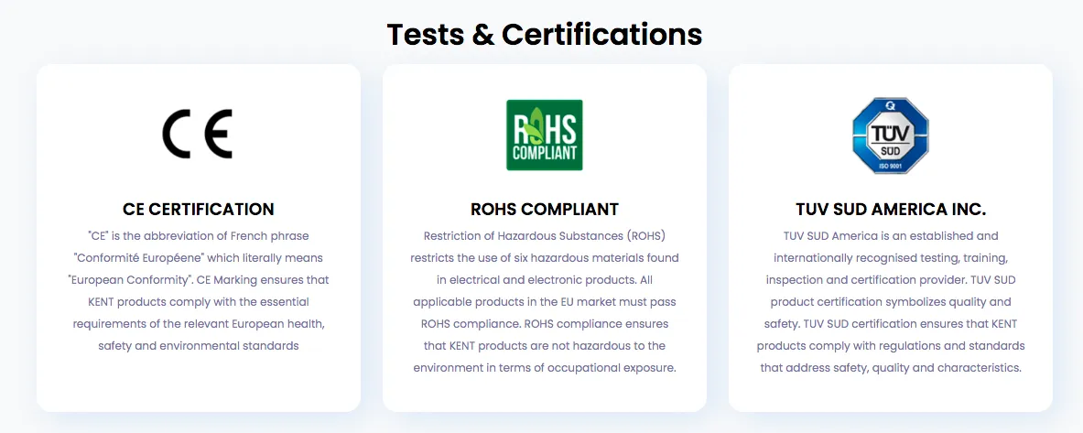This screenshot has height=433, width=1083.
Task: Click the green ROHS Compliant badge
Action: point(545,135)
